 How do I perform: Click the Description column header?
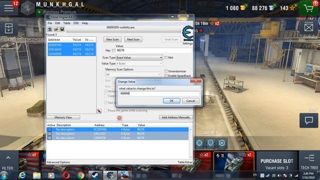(64, 125)
